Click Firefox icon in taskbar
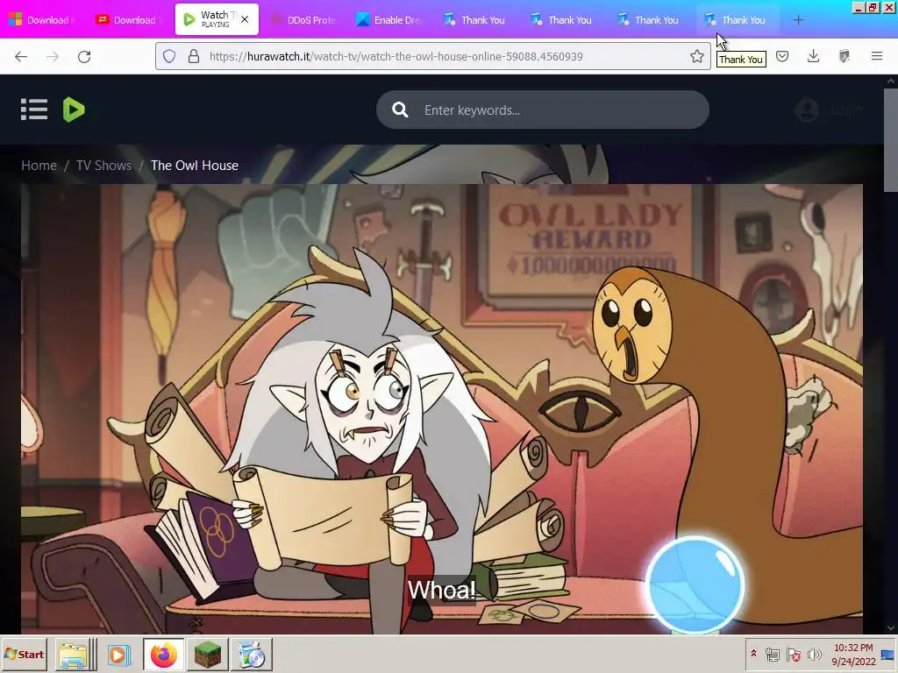Image resolution: width=898 pixels, height=673 pixels. click(x=164, y=655)
